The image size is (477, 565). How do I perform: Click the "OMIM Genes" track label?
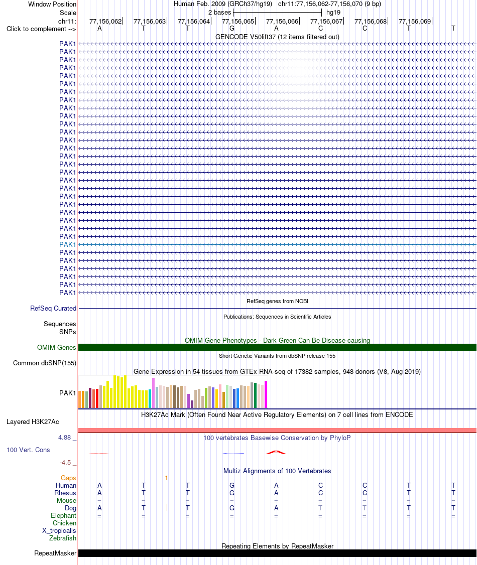tap(56, 348)
